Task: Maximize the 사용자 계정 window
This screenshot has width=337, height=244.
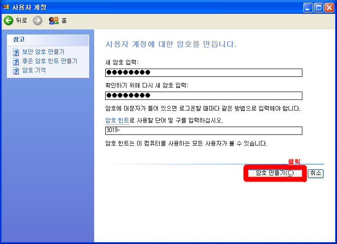Action: (x=319, y=7)
